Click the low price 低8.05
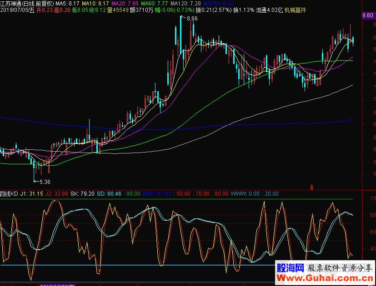 (x=80, y=10)
